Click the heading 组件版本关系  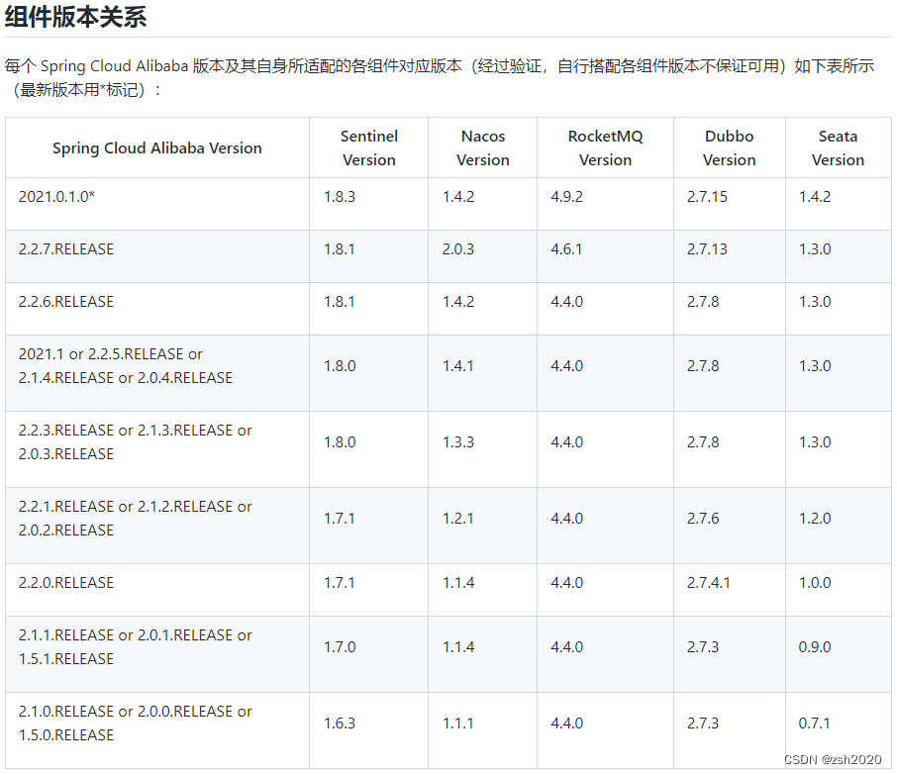click(75, 17)
